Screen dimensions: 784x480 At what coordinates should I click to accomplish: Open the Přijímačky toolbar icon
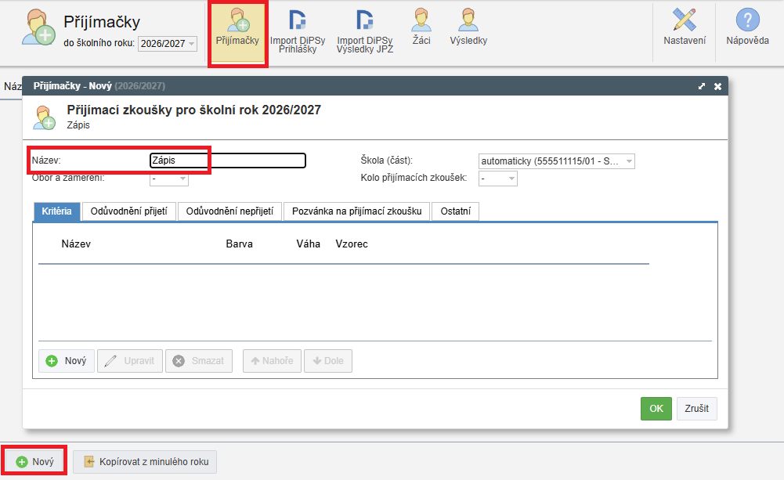[237, 27]
